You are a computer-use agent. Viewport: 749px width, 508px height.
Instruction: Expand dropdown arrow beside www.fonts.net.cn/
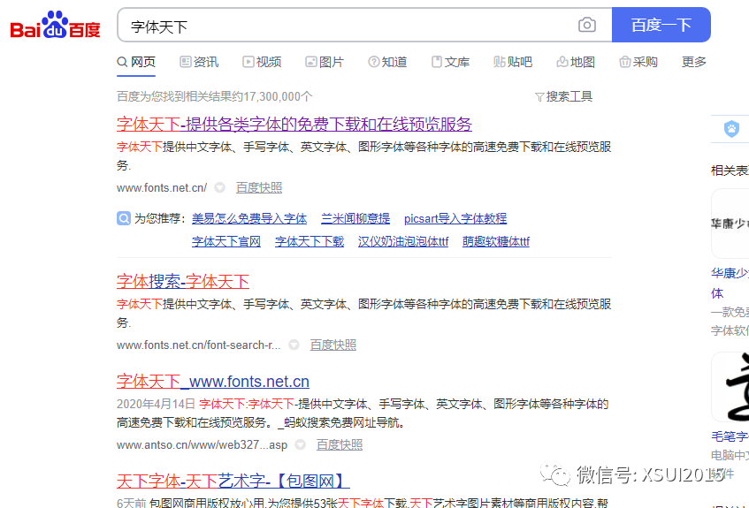pyautogui.click(x=219, y=187)
